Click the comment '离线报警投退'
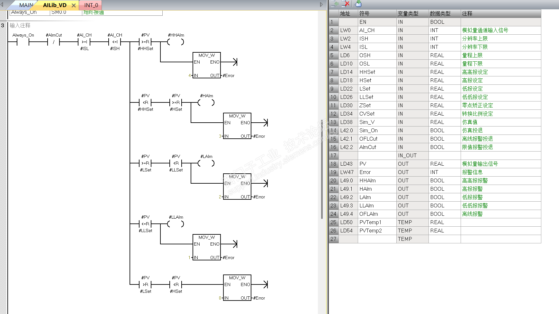This screenshot has height=314, width=559. [477, 139]
